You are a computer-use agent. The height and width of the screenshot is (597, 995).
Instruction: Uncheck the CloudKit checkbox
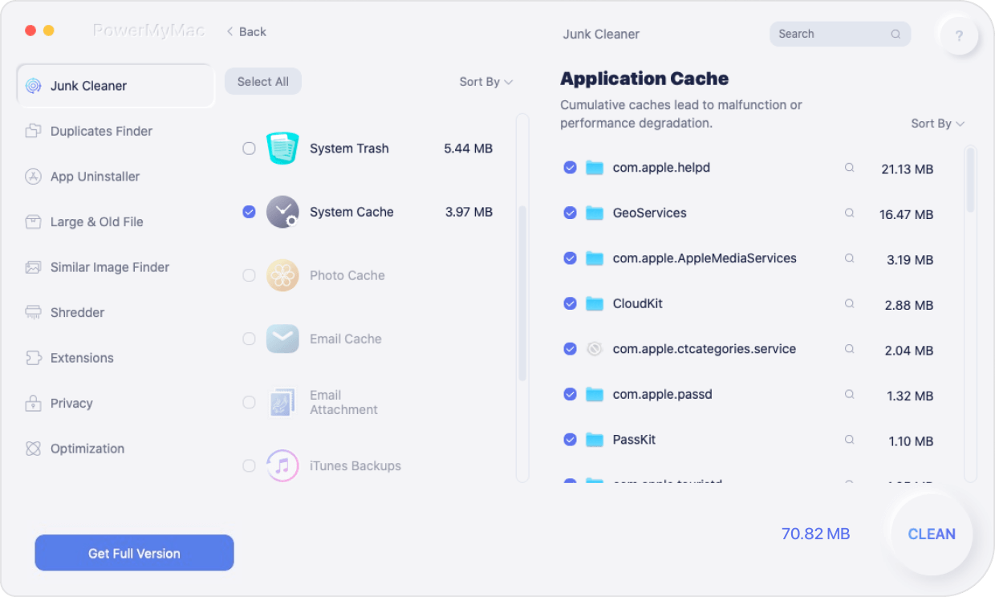[570, 303]
